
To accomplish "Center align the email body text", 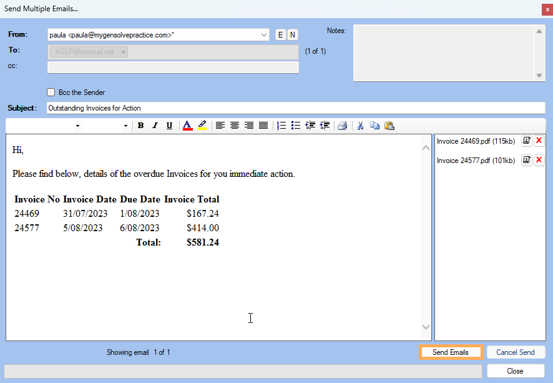I will [235, 126].
